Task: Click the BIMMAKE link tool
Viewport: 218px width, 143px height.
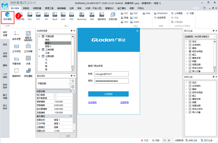Action: pyautogui.click(x=161, y=13)
